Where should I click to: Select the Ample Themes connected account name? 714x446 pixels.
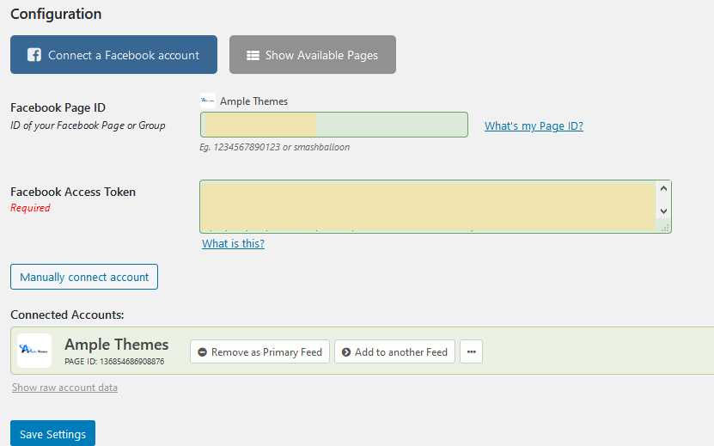click(x=117, y=345)
